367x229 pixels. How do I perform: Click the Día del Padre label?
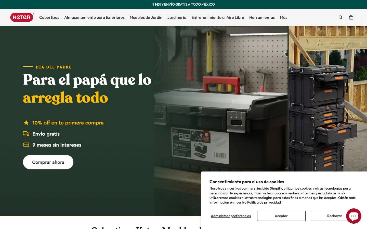coord(54,67)
